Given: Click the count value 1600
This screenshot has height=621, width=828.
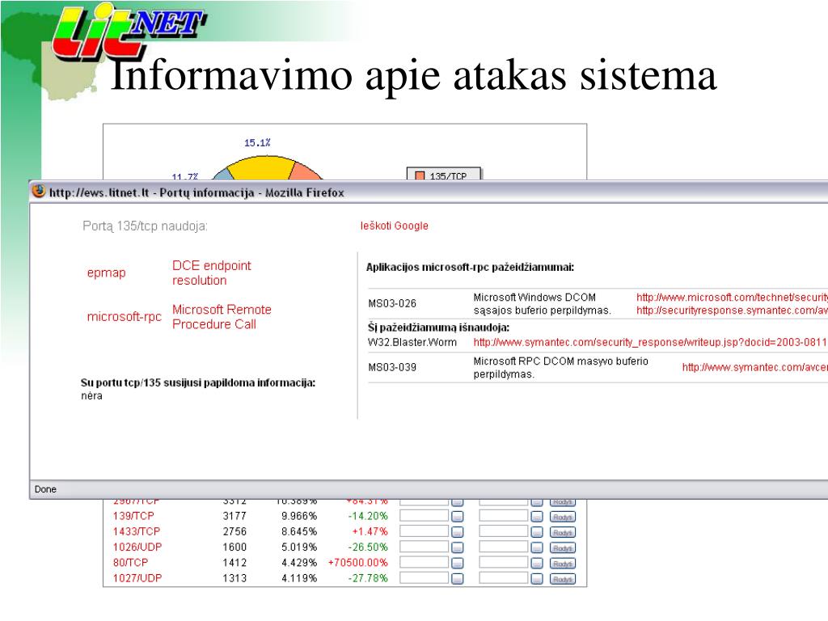Looking at the screenshot, I should (234, 547).
